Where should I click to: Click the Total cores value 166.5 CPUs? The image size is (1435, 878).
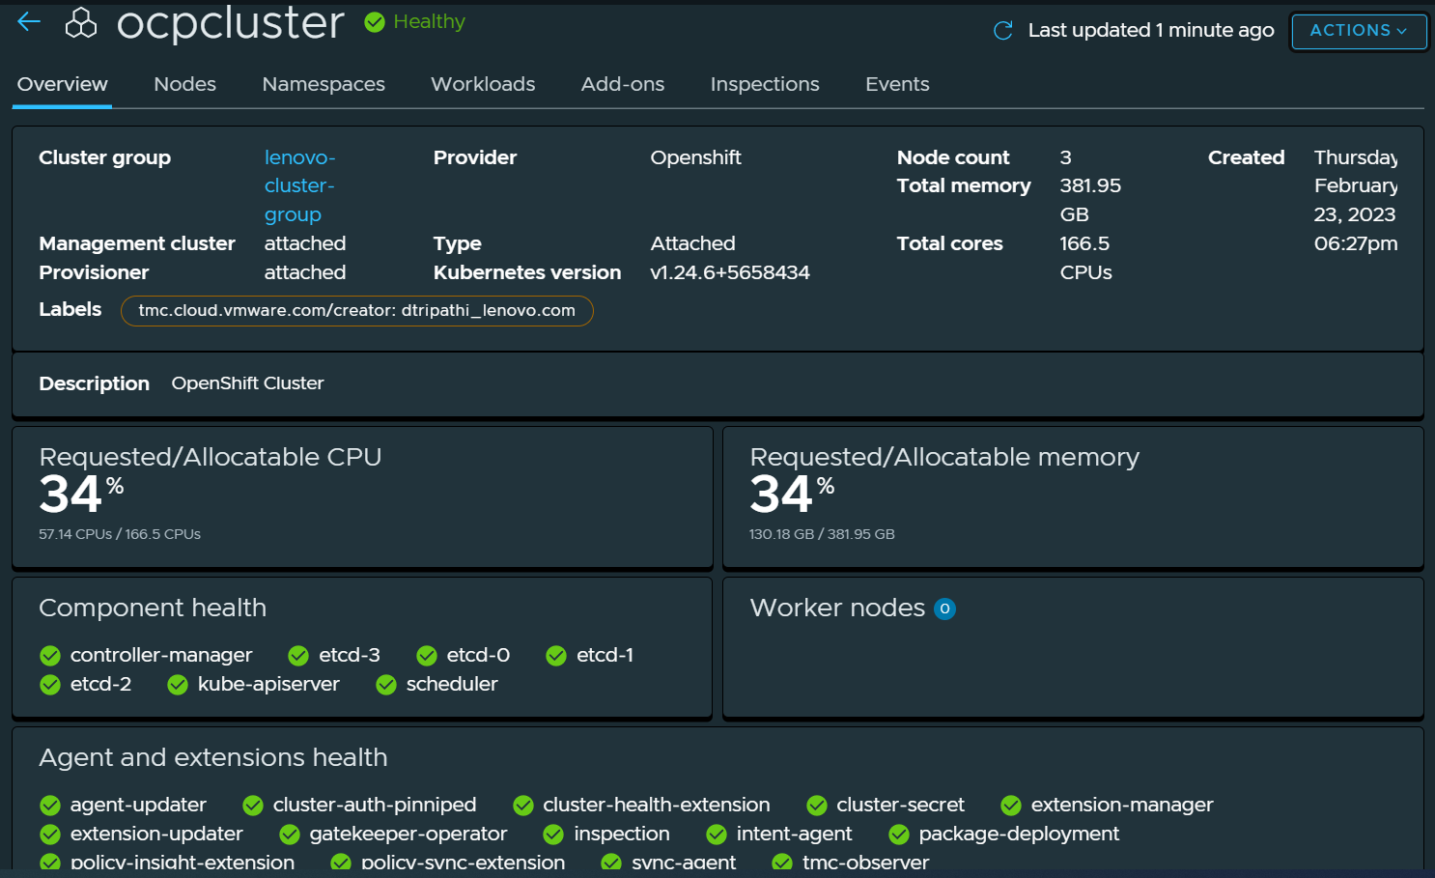[1085, 258]
